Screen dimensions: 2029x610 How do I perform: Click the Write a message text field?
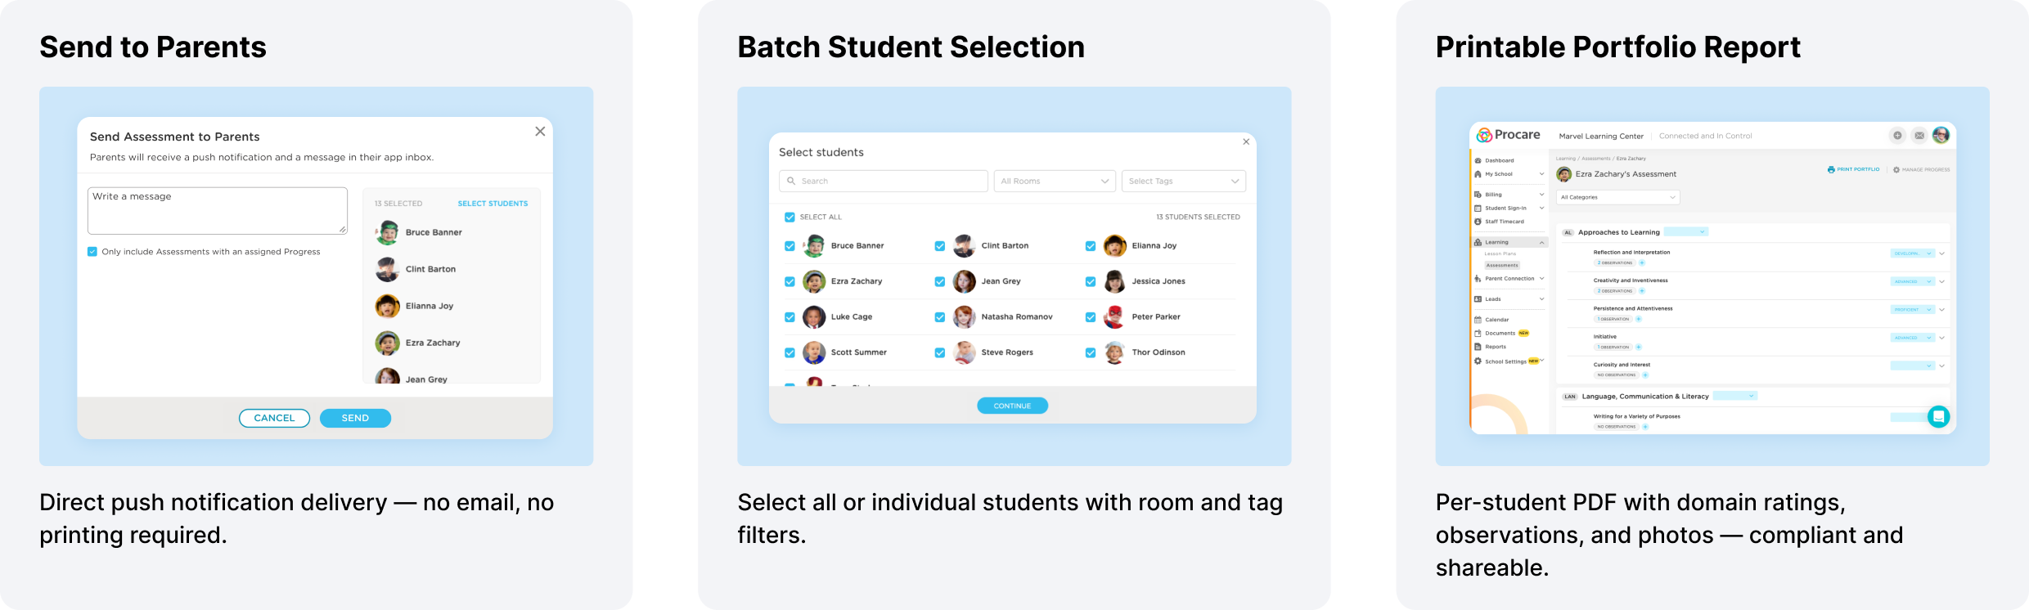218,210
